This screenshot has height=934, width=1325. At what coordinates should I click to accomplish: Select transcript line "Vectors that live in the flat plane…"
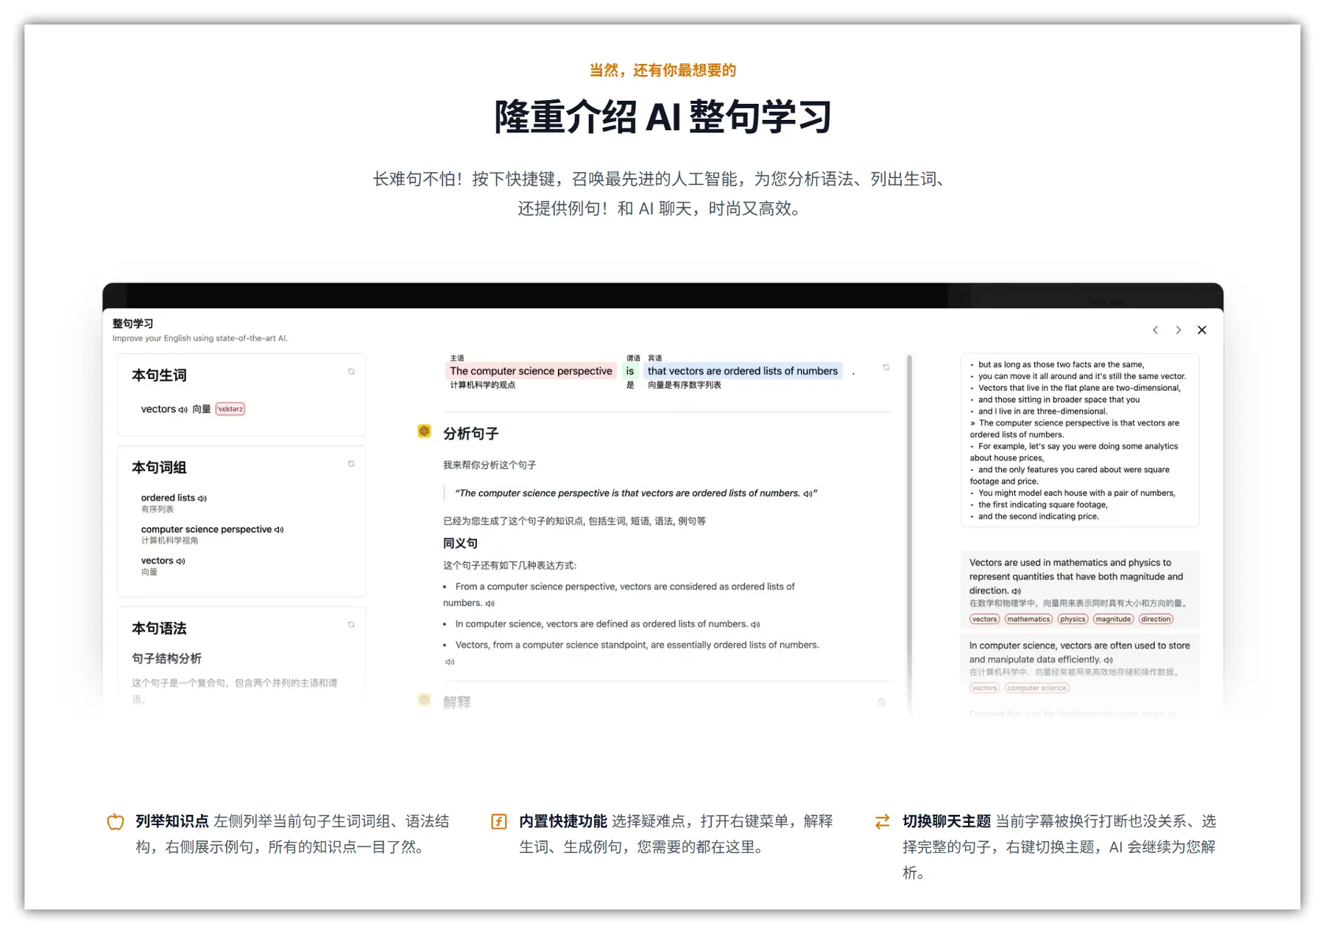tap(1079, 388)
